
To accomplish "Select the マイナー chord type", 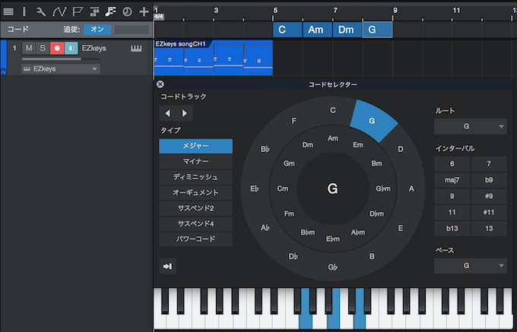I will (x=196, y=161).
